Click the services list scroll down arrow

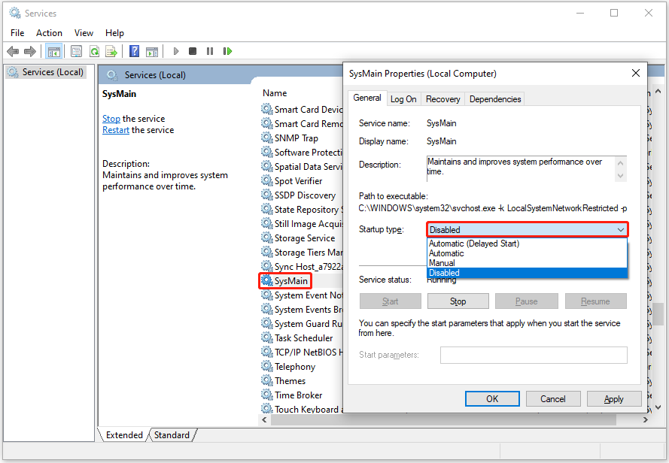click(658, 407)
